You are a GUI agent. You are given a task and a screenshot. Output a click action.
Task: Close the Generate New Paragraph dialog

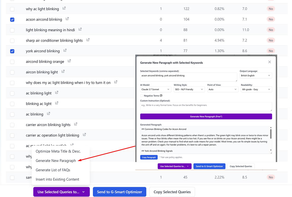269,62
